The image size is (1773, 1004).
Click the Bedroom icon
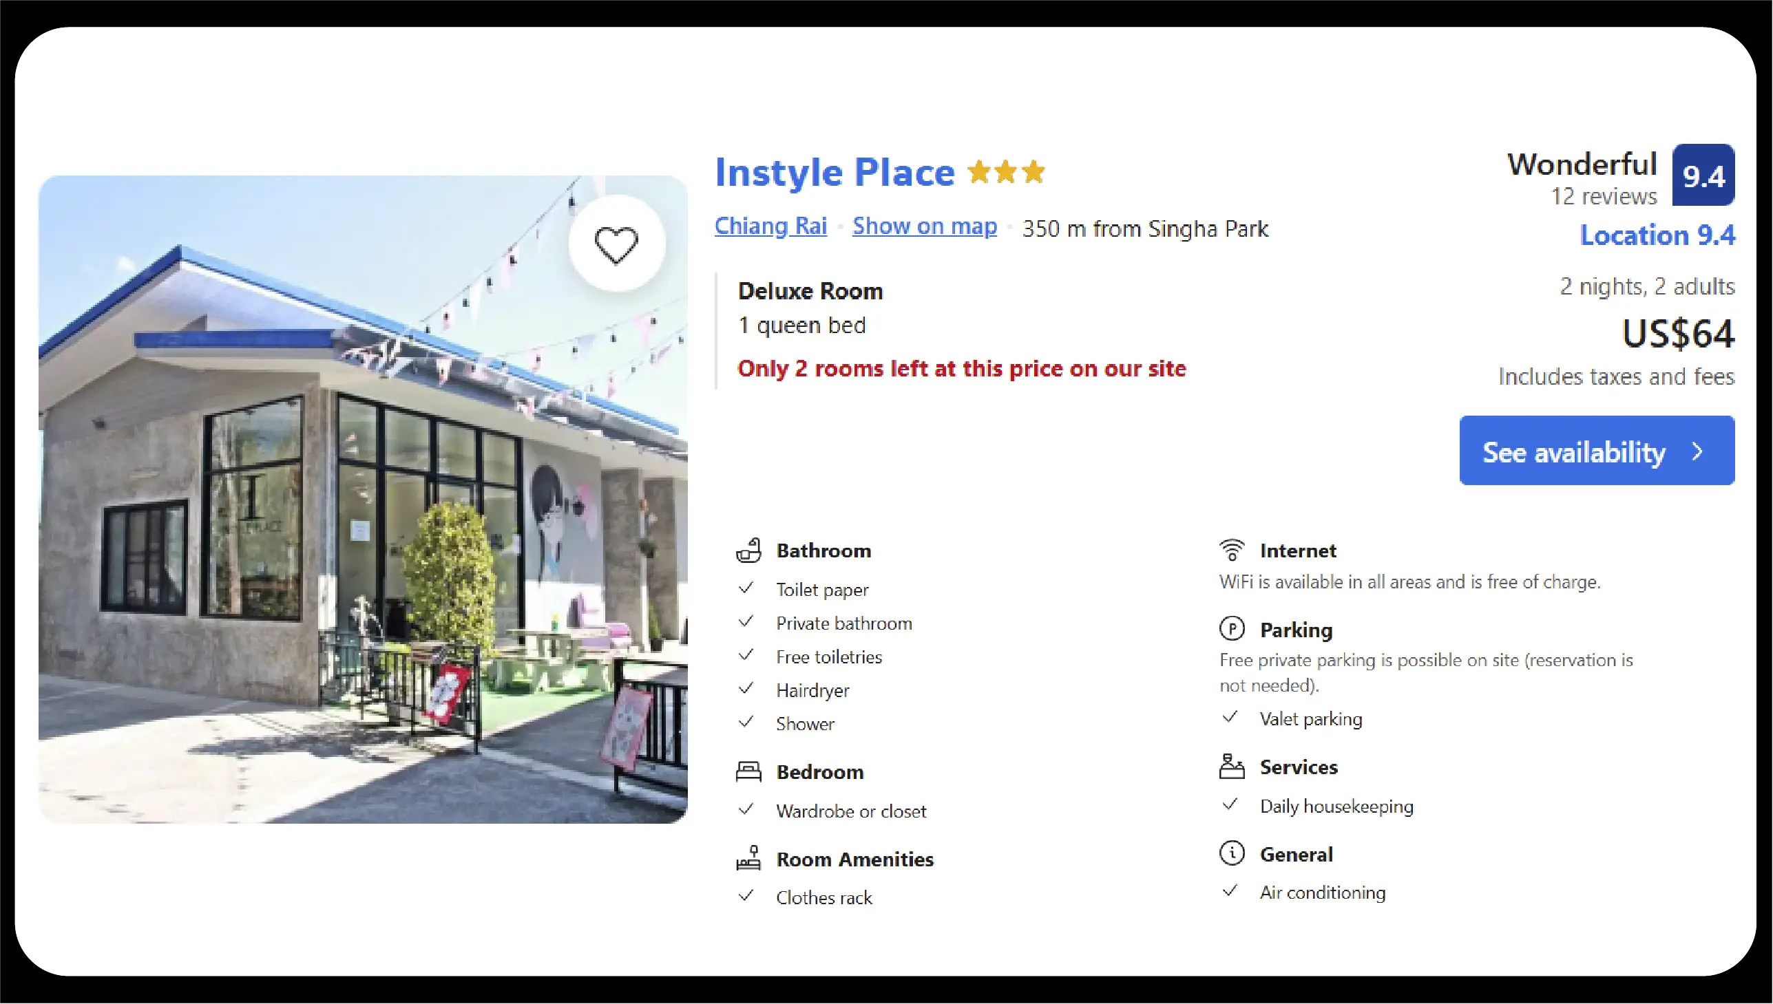(x=749, y=771)
